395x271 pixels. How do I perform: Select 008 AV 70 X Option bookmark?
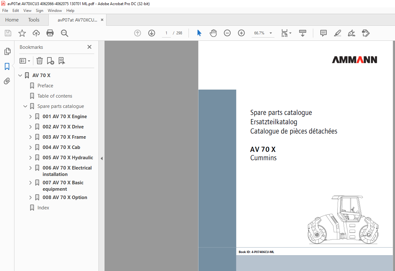coord(65,197)
